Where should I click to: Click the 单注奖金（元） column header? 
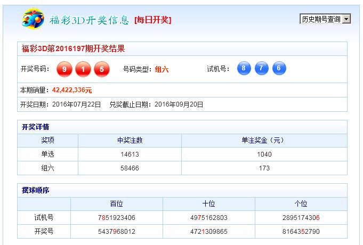coord(264,141)
